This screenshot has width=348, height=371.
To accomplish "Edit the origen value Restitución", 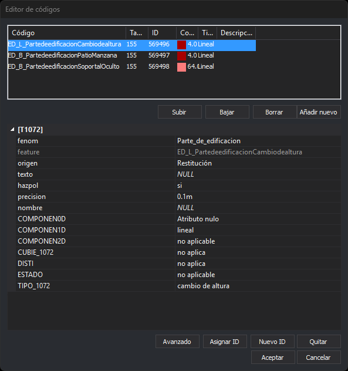I will [x=258, y=163].
